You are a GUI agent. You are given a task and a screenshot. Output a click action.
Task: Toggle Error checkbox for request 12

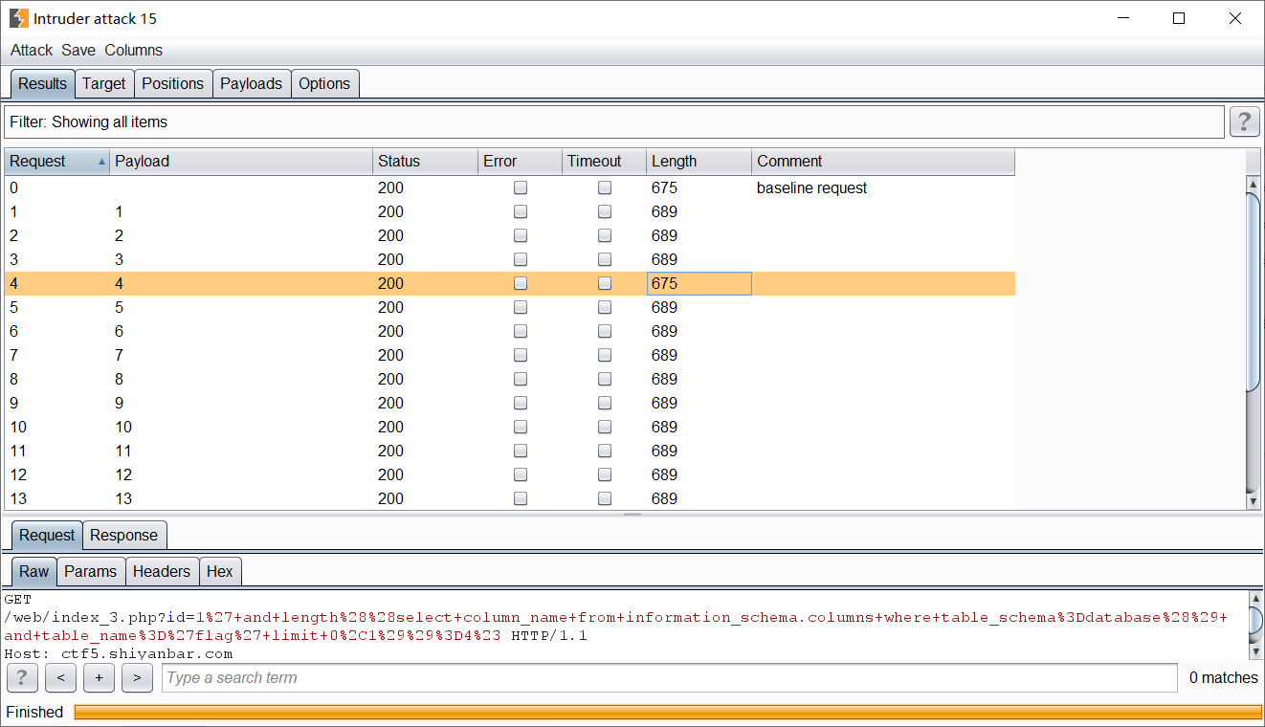(521, 475)
